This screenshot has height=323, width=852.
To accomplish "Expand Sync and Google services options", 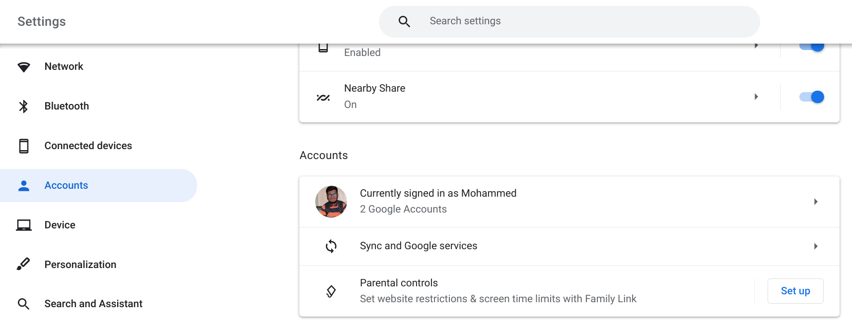I will (816, 246).
